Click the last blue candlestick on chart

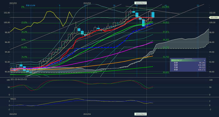153,15
